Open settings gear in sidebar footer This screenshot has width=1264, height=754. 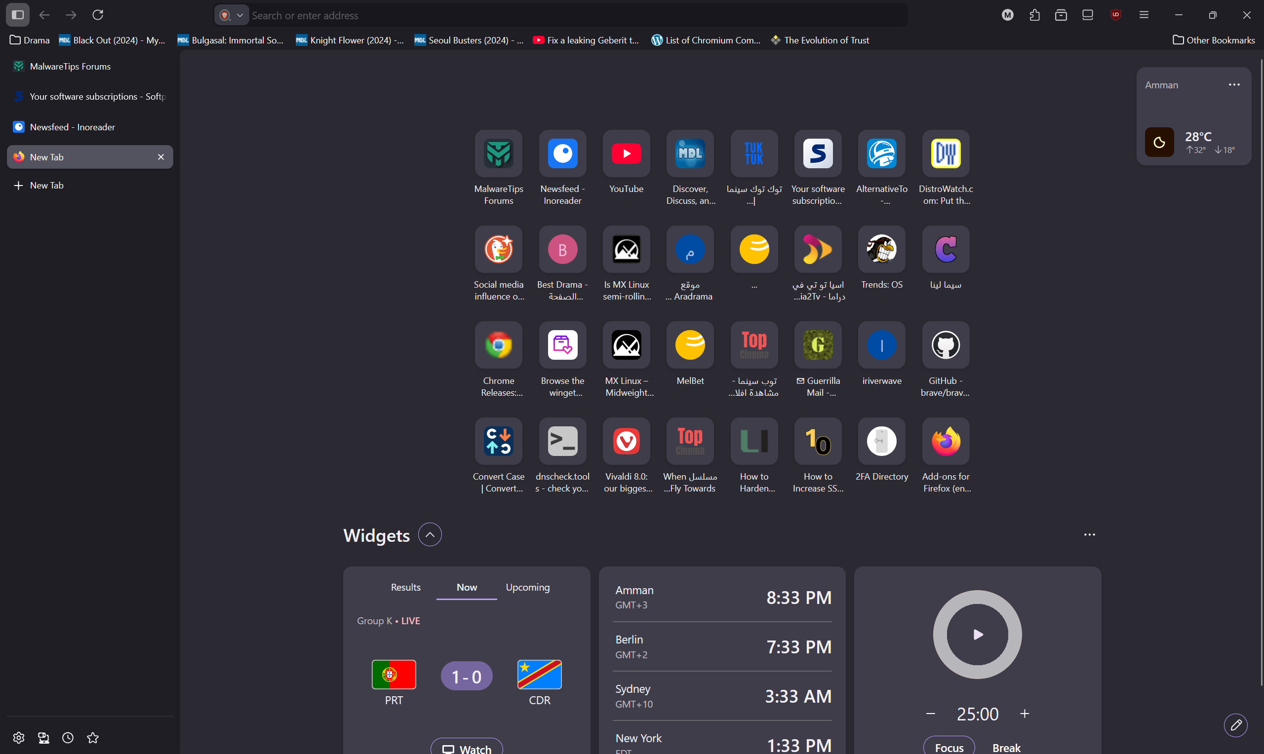tap(19, 738)
